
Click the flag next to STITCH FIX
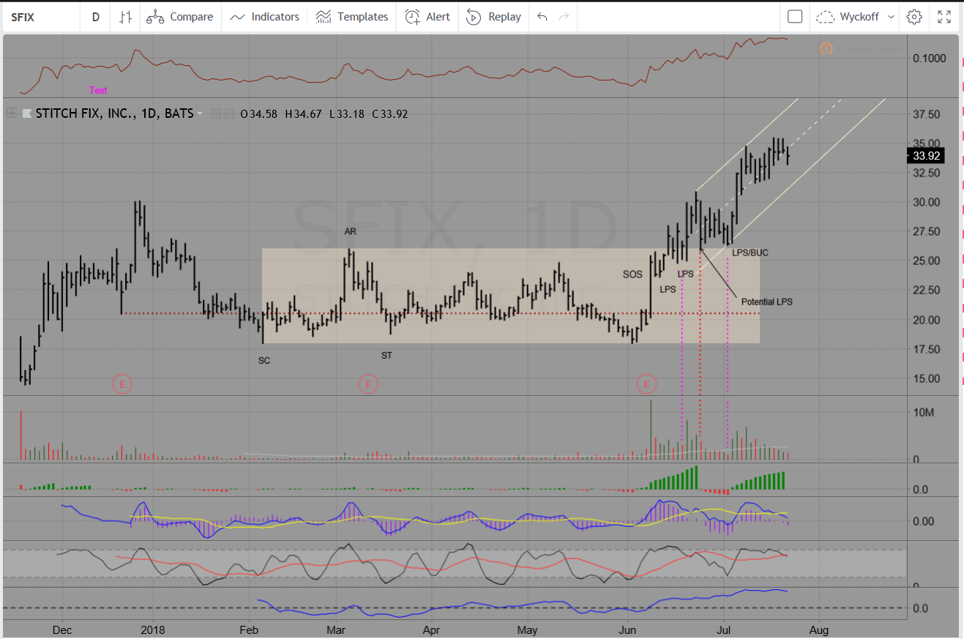(x=27, y=113)
